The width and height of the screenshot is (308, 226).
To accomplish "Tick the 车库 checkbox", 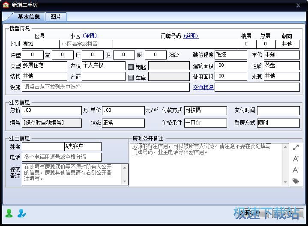I will (131, 77).
